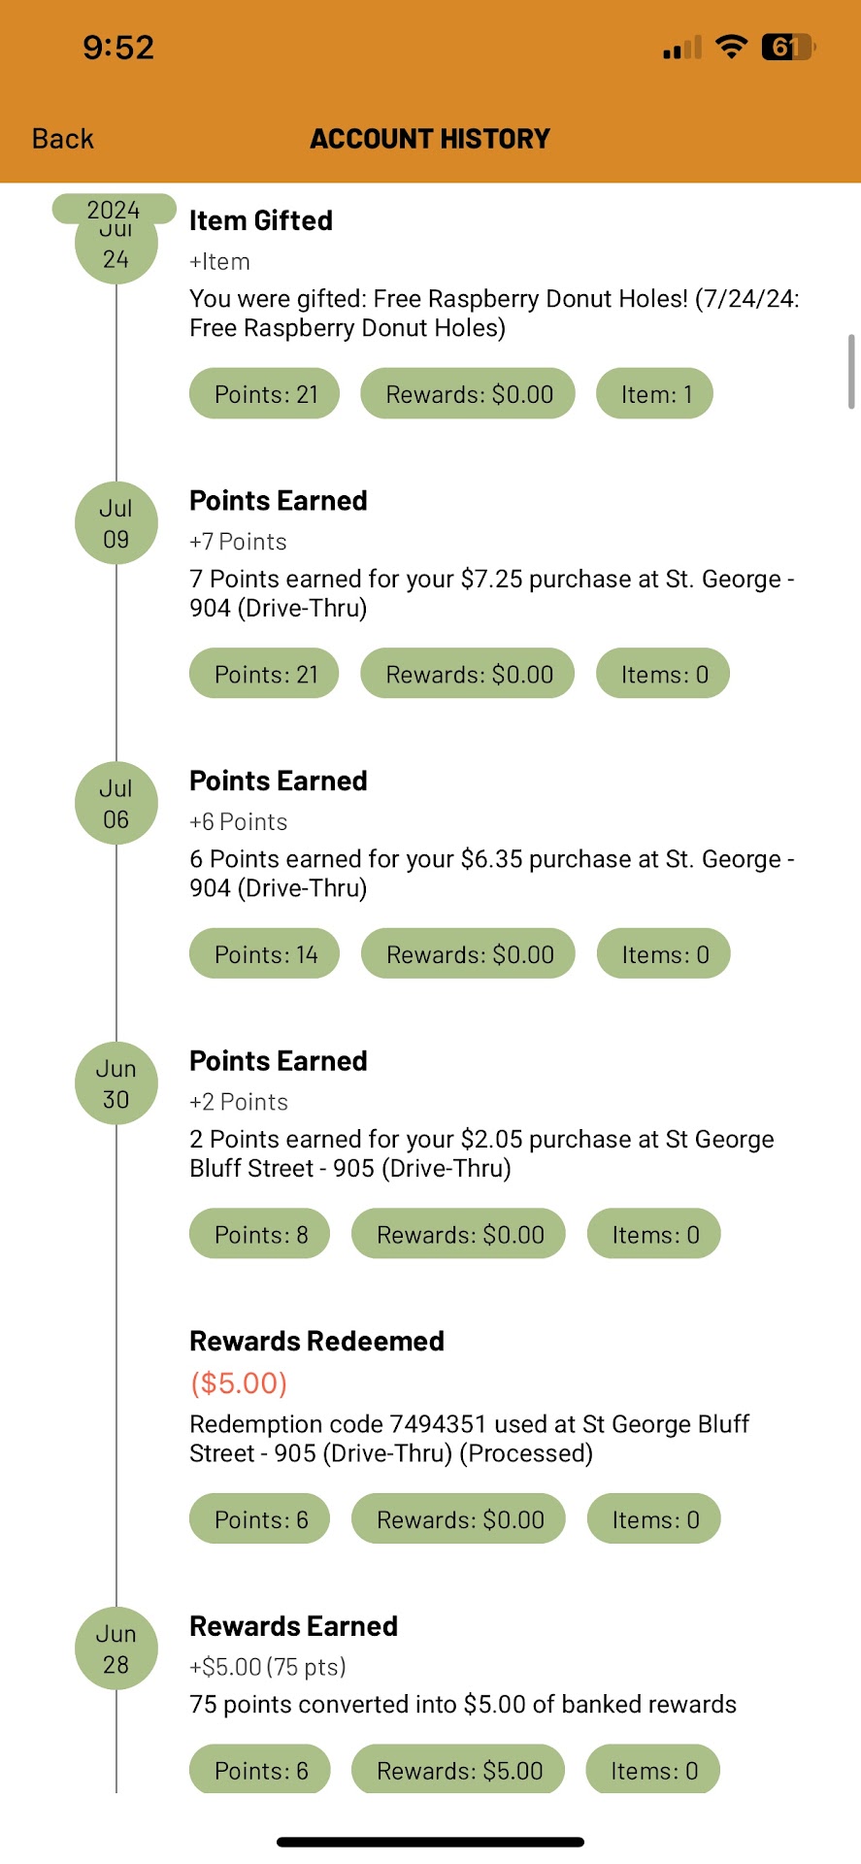Tap the cellular signal bars icon
861x1864 pixels.
pyautogui.click(x=681, y=49)
